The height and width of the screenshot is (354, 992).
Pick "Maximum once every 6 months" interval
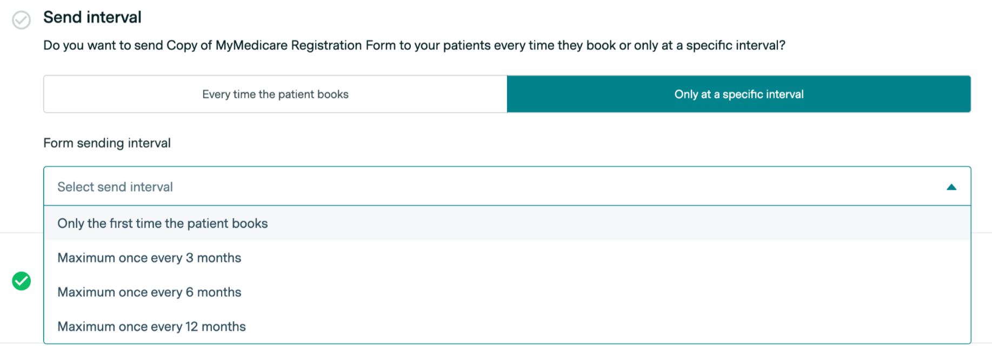point(149,292)
